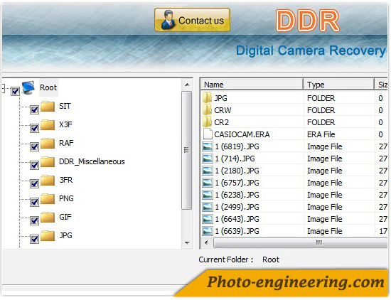Select image icon of 1 (6819).JPG
The height and width of the screenshot is (300, 391).
(208, 146)
